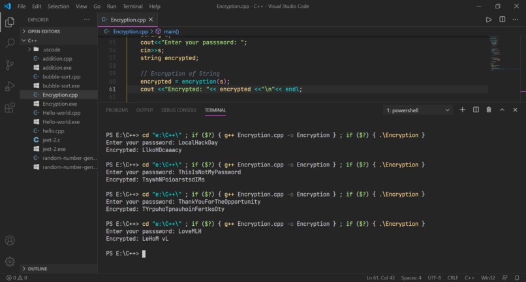Viewport: 526px width, 282px height.
Task: Click UTF-8 encoding status item
Action: coord(435,278)
